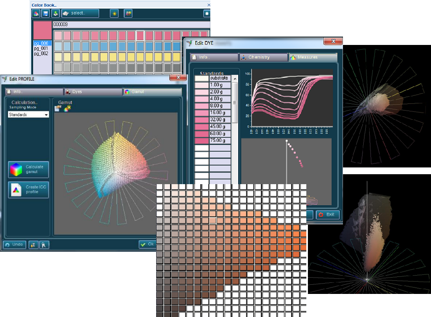Click Exit in the Edit DYE window
The width and height of the screenshot is (431, 317).
pyautogui.click(x=328, y=215)
